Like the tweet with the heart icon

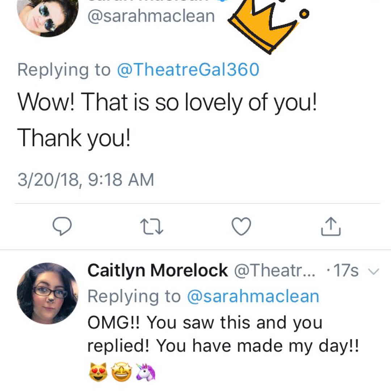coord(241,227)
